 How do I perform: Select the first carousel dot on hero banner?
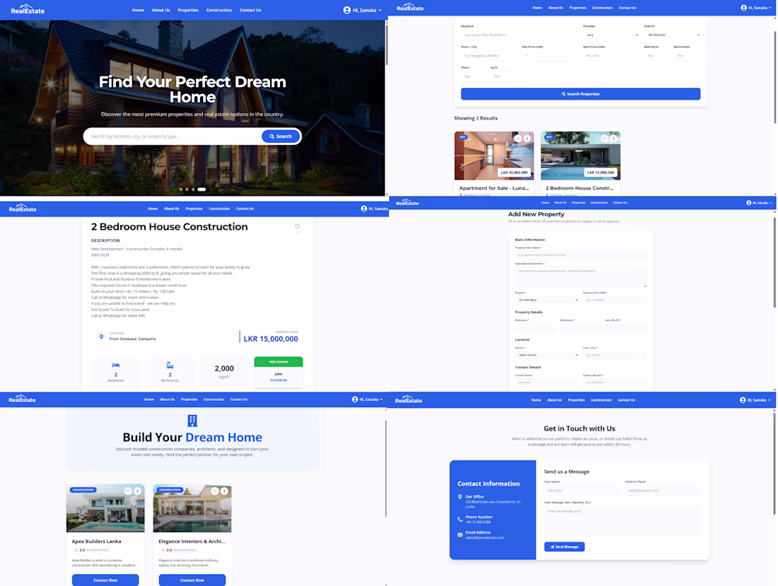180,189
